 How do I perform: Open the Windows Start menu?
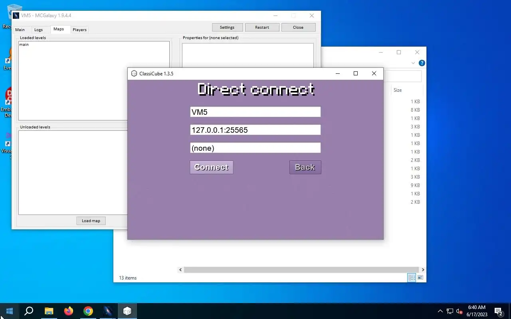click(10, 311)
